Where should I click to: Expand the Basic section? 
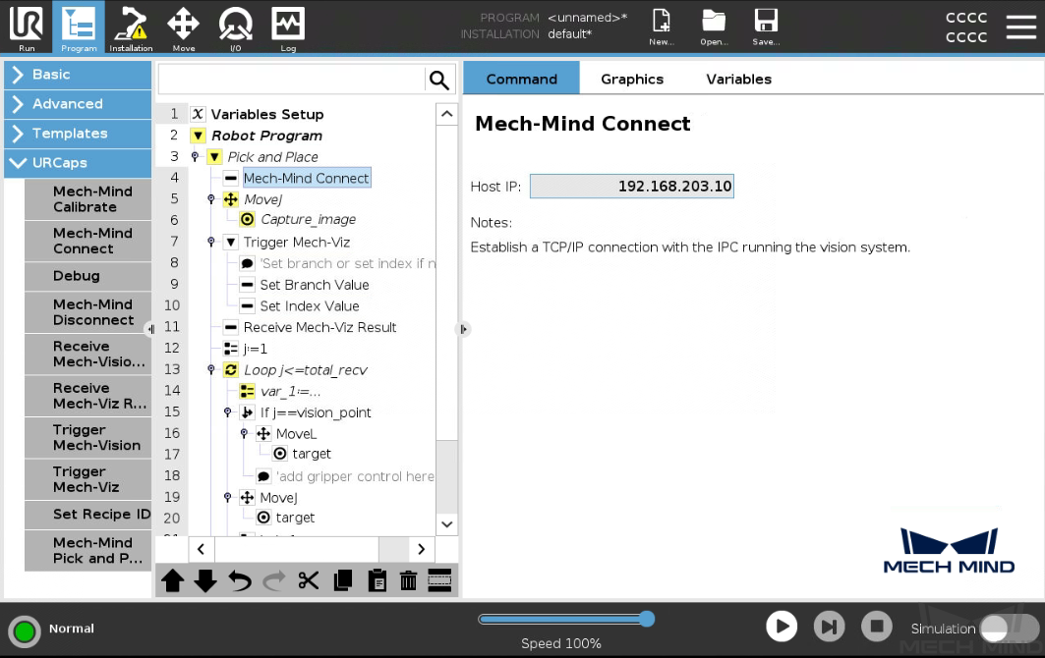coord(78,75)
